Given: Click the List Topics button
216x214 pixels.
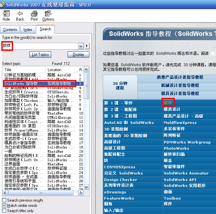Looking at the screenshot, I should [40, 54].
